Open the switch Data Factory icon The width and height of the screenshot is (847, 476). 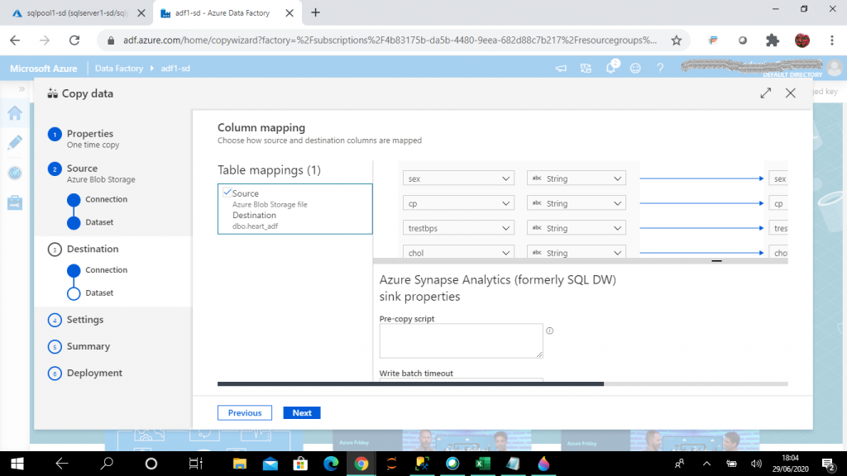click(586, 68)
